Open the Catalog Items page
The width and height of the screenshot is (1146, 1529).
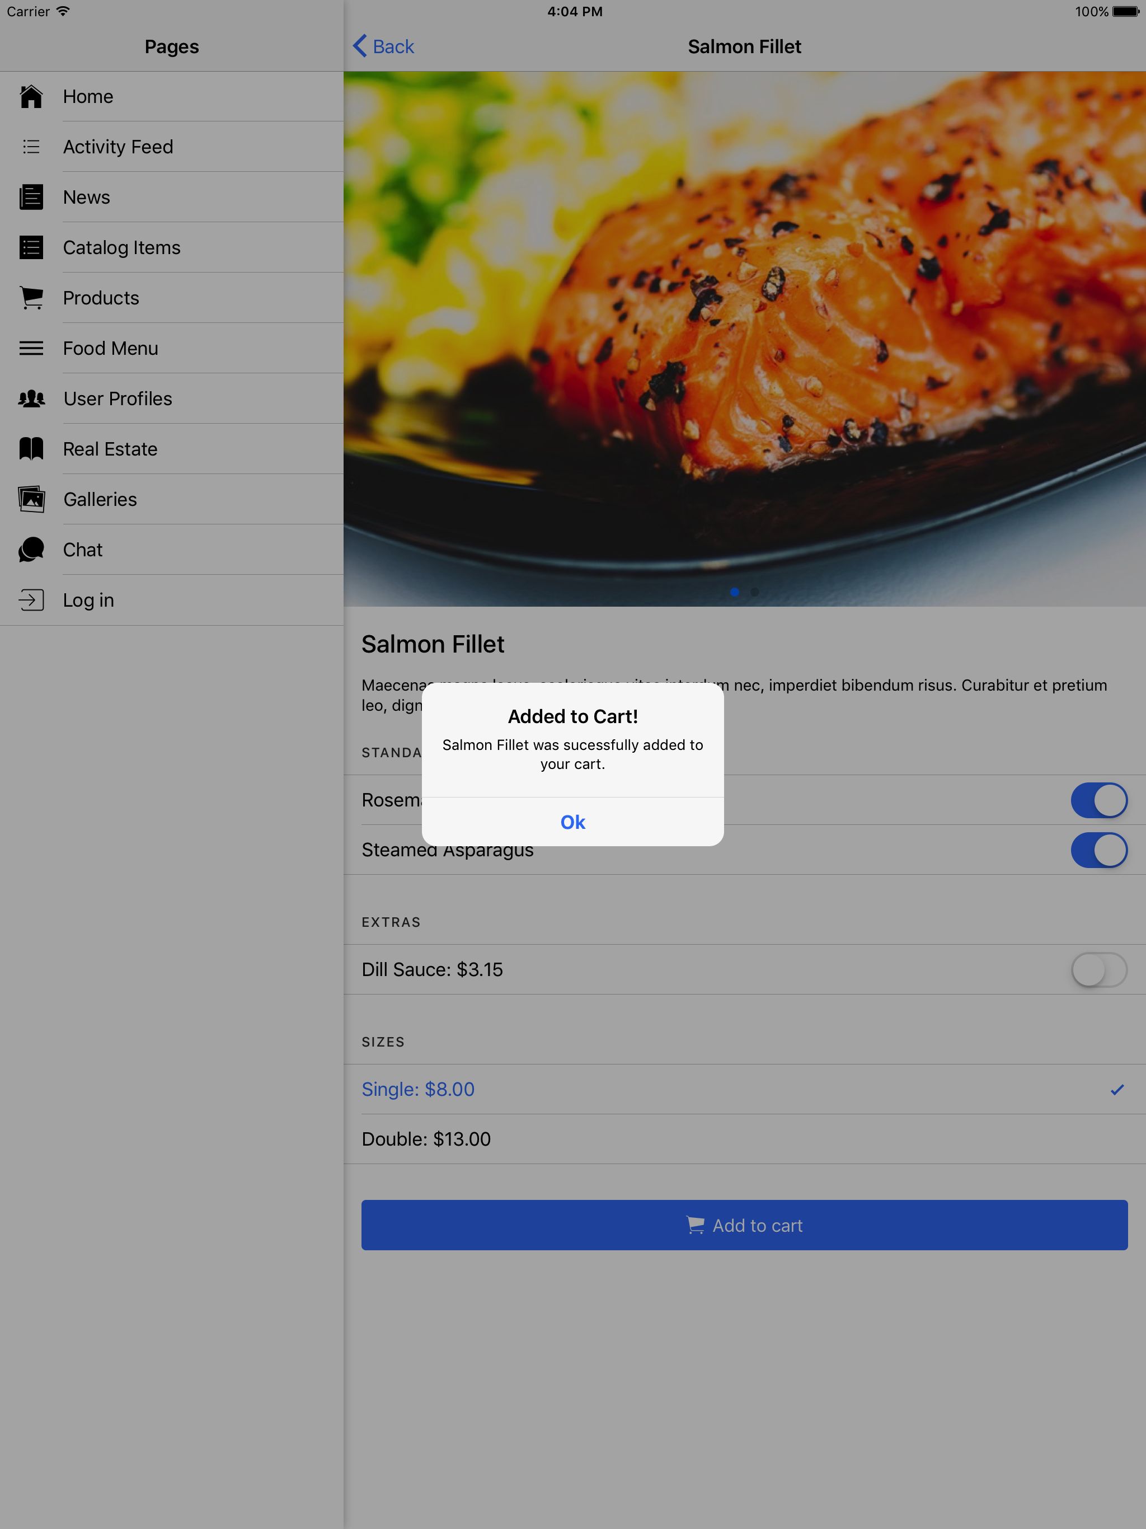click(121, 247)
